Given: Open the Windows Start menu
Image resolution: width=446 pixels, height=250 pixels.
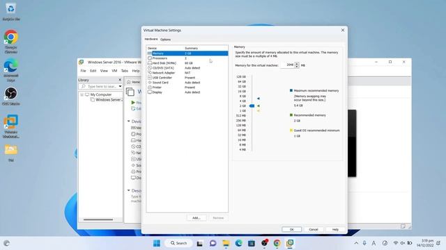Looking at the screenshot, I should (x=157, y=243).
